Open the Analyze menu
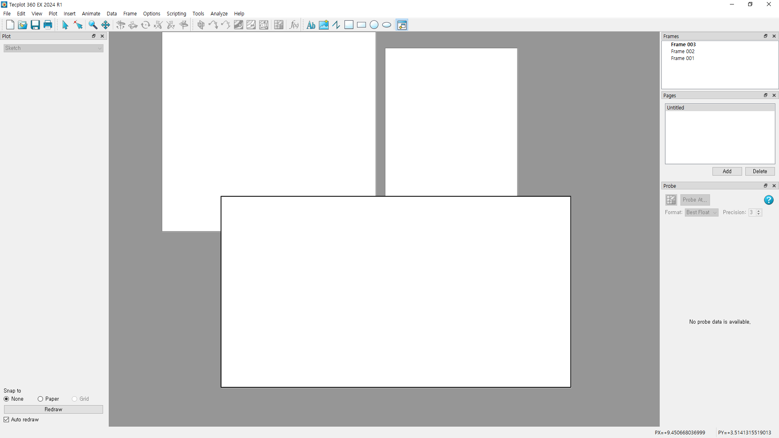The image size is (779, 438). (x=219, y=14)
